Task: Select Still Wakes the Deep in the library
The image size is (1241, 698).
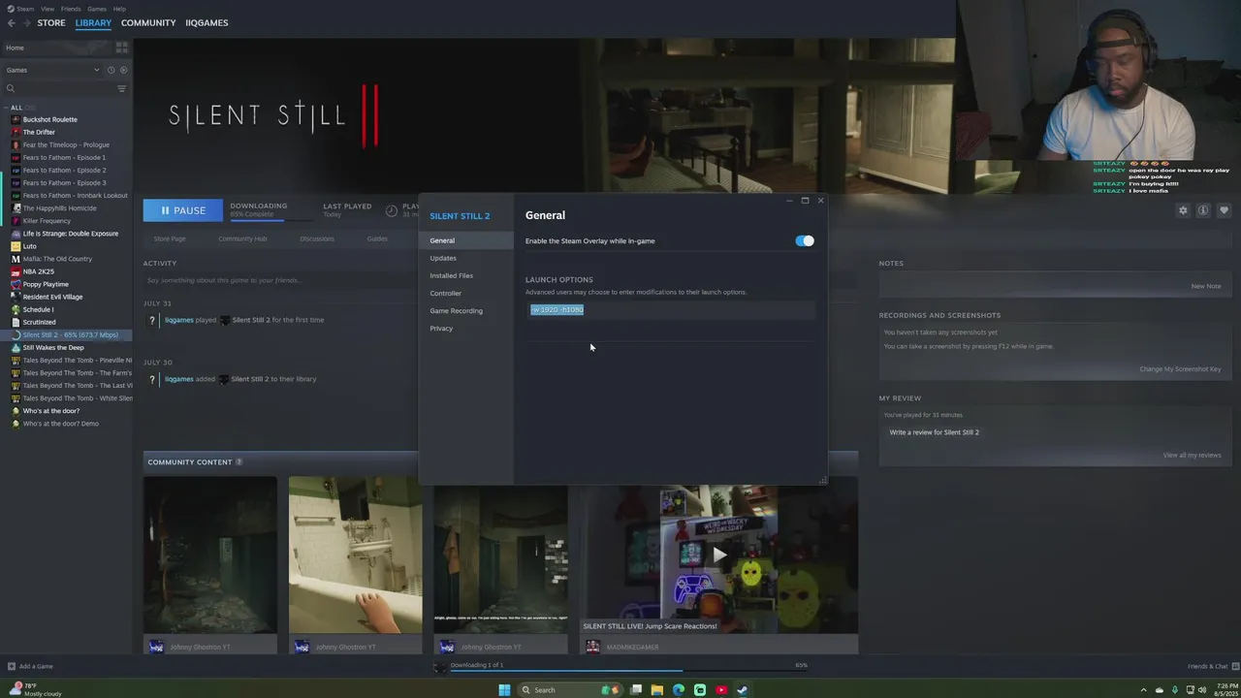Action: pyautogui.click(x=53, y=347)
